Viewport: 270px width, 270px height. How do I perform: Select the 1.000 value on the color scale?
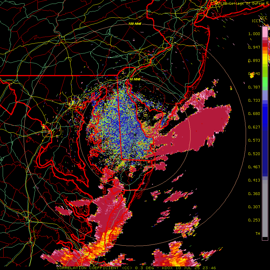(254, 34)
